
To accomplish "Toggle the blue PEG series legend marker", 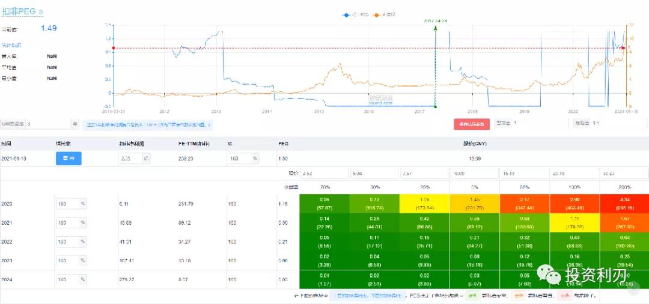I will 347,15.
